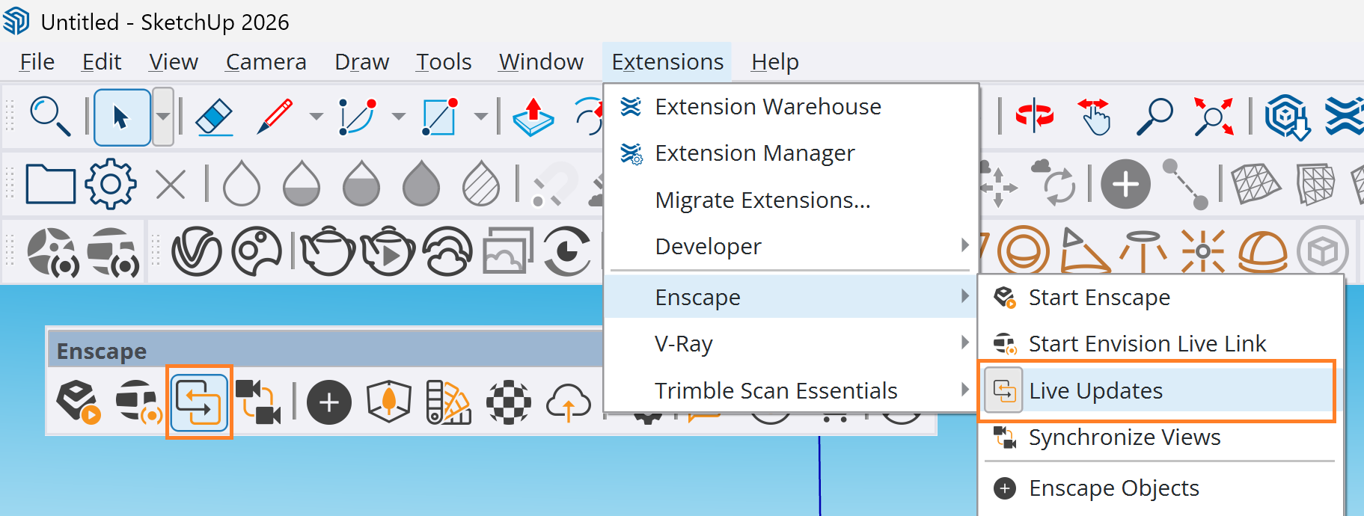Open Enscape asset library shield icon

(389, 402)
